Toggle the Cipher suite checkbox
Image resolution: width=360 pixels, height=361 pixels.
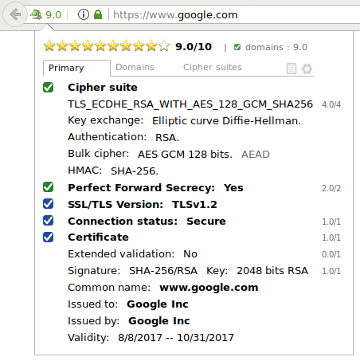pos(48,87)
